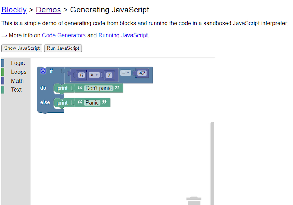The height and width of the screenshot is (205, 293).
Task: Click the 'do' label on the if block
Action: point(43,88)
